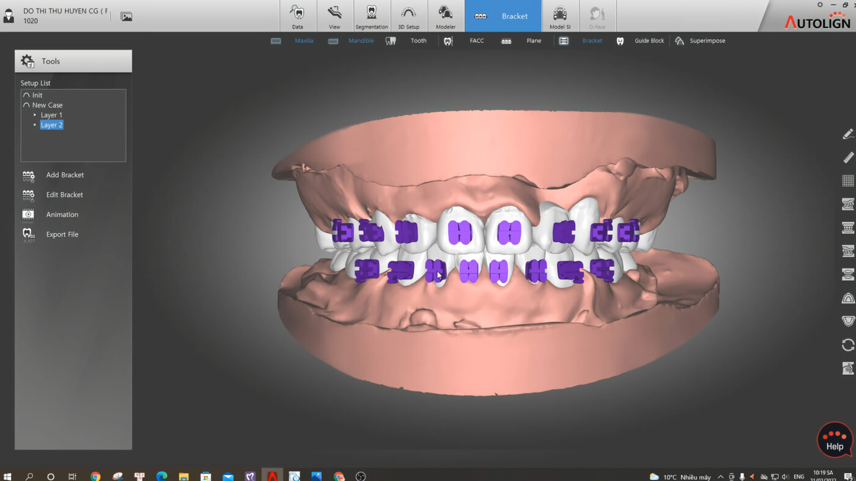Activate the ruler measurement tool

pos(847,157)
